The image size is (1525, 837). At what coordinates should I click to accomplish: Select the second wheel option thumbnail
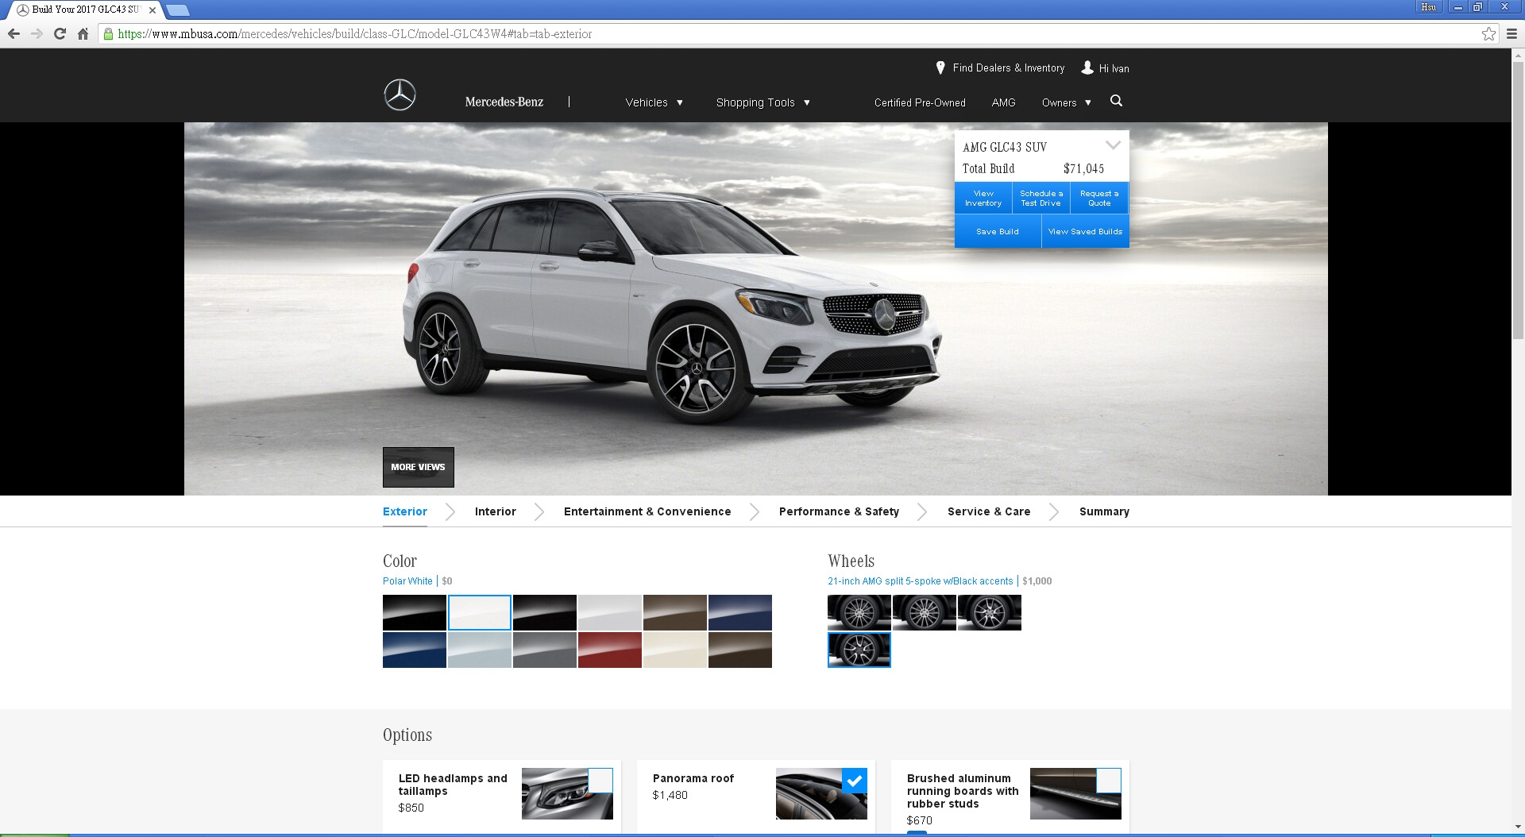(x=925, y=612)
